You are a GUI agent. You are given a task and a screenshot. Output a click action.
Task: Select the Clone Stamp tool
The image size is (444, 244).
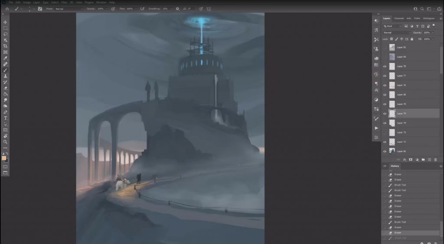[5, 76]
